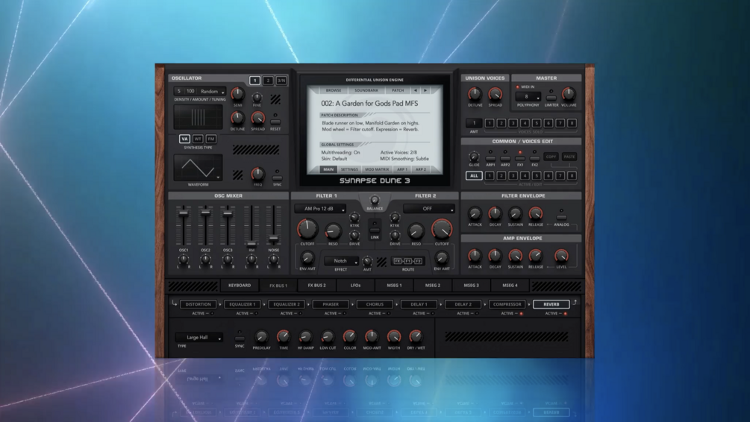Click the reverb PREDELAY knob

coord(261,337)
